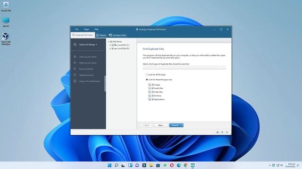Click the Images file type icon
Image resolution: width=302 pixels, height=169 pixels.
149,84
